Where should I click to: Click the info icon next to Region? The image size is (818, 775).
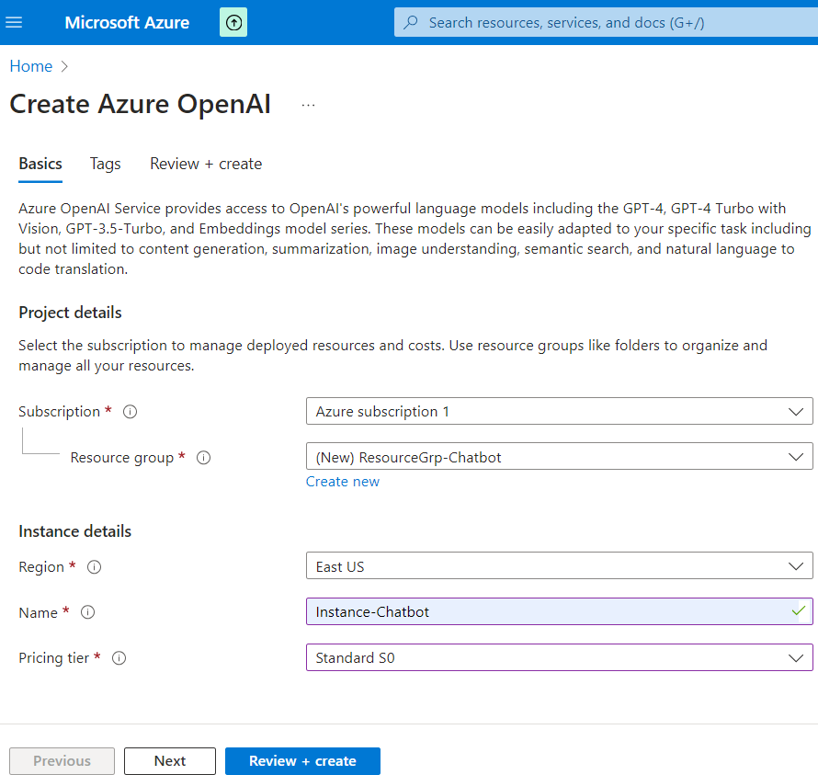[94, 567]
